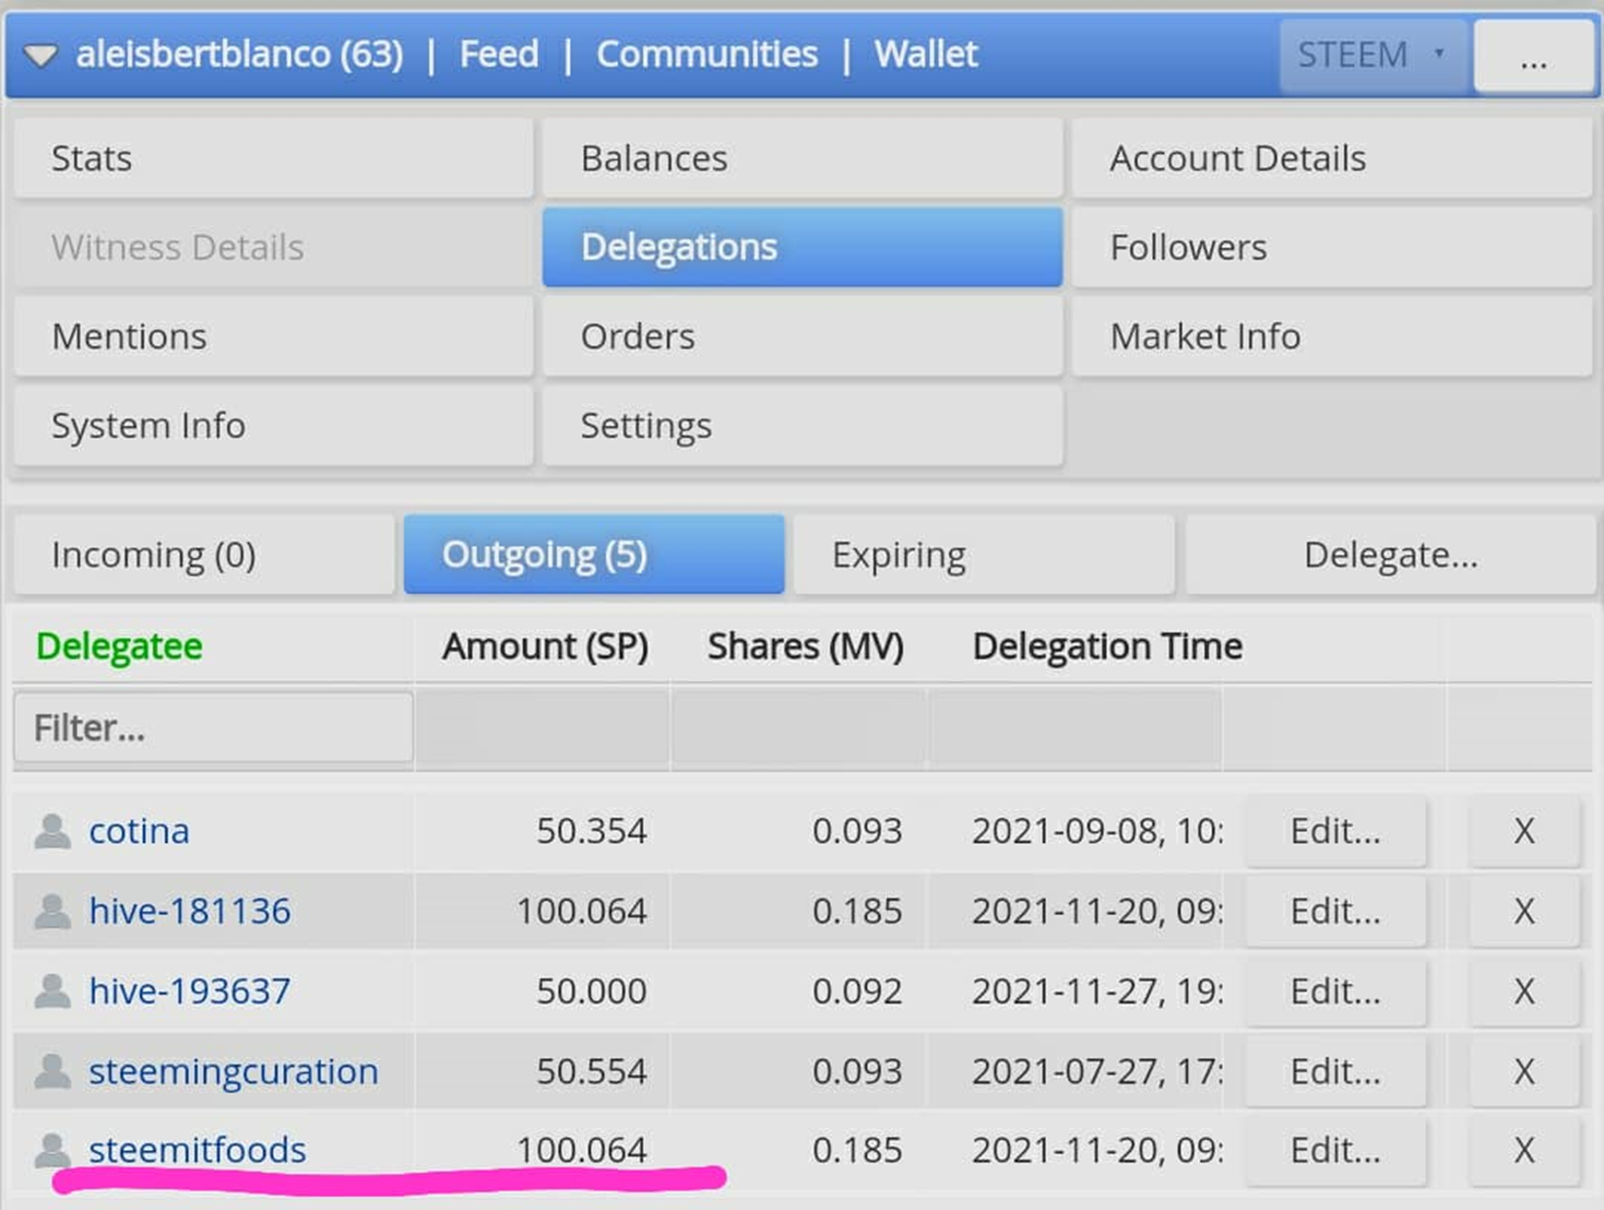Edit the steemitfoods delegation
This screenshot has height=1210, width=1604.
1336,1150
